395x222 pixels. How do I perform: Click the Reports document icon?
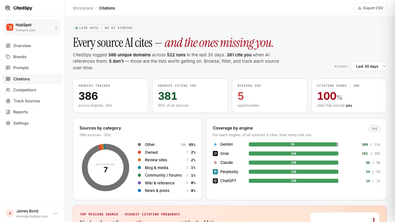point(8,112)
